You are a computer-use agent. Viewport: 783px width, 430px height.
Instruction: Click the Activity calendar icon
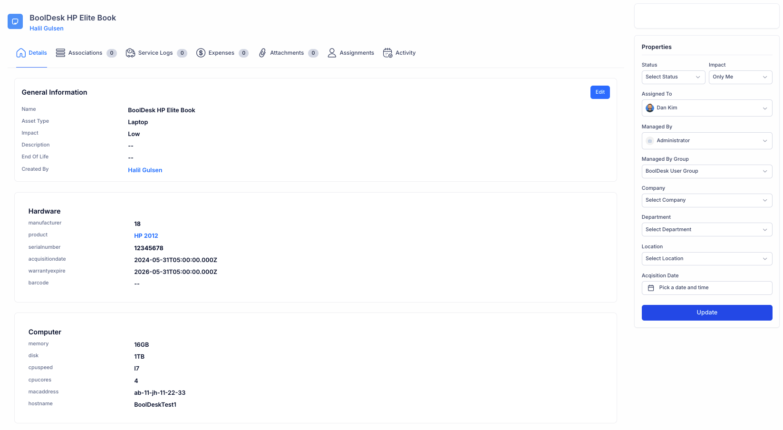pyautogui.click(x=387, y=53)
